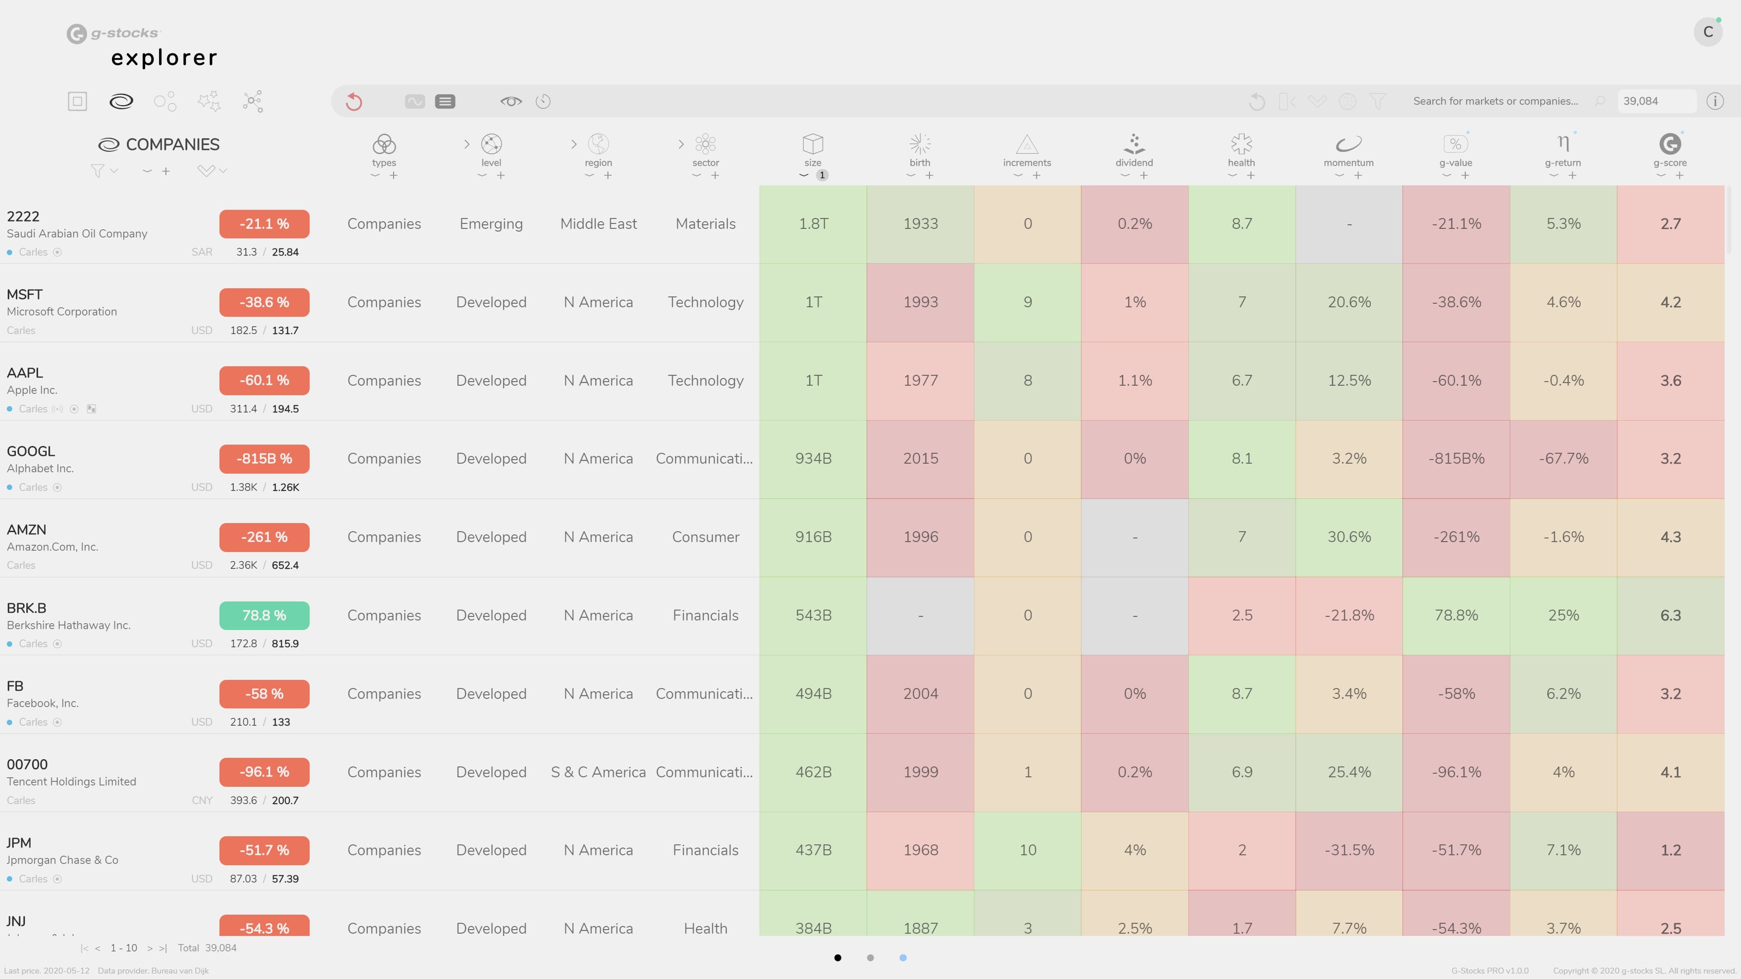Click the plus under the COMPANIES header
The width and height of the screenshot is (1741, 979).
(x=165, y=171)
